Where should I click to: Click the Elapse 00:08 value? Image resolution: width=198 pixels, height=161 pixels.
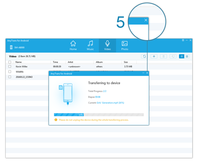(x=98, y=97)
